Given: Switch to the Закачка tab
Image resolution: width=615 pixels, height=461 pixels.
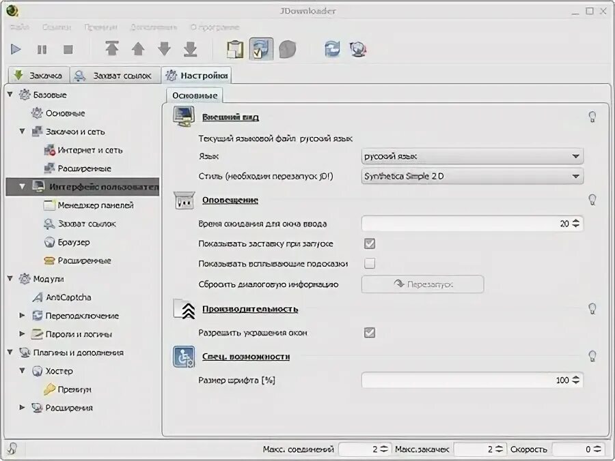Looking at the screenshot, I should coord(38,75).
